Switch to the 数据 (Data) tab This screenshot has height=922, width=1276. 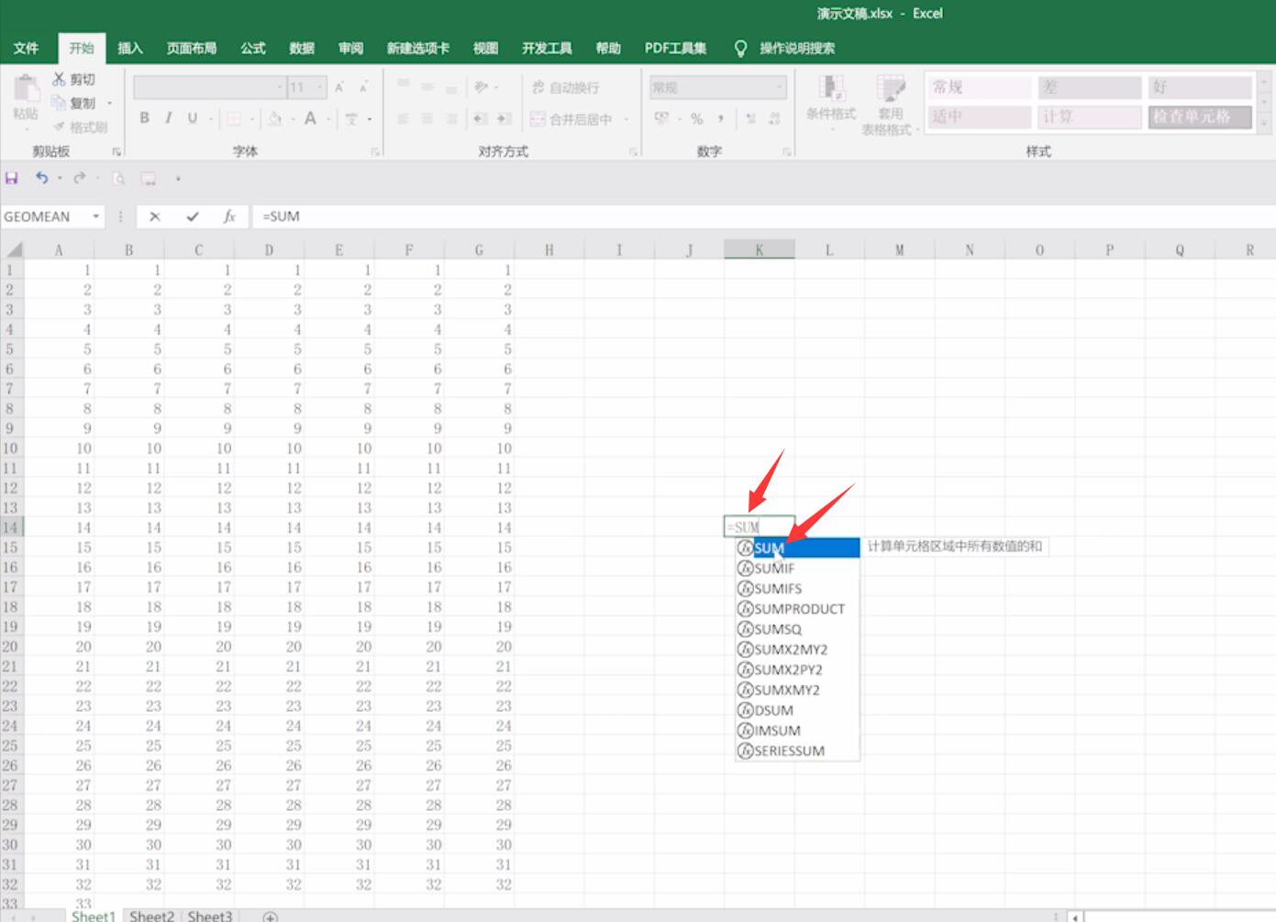[302, 48]
